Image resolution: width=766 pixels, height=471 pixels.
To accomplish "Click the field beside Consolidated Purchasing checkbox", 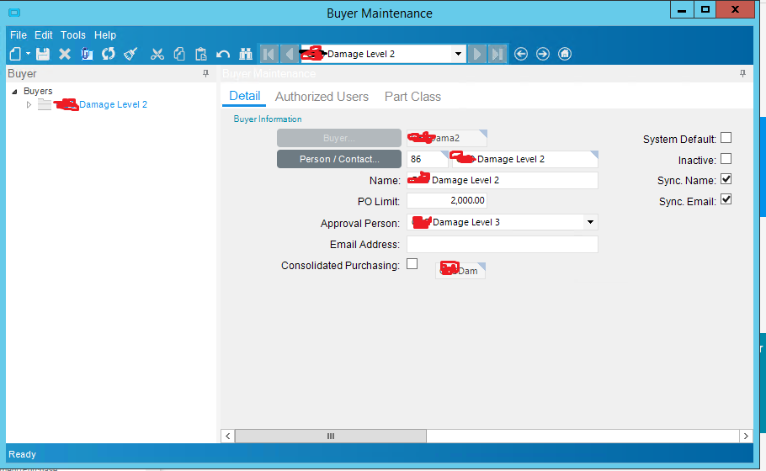I will [460, 271].
